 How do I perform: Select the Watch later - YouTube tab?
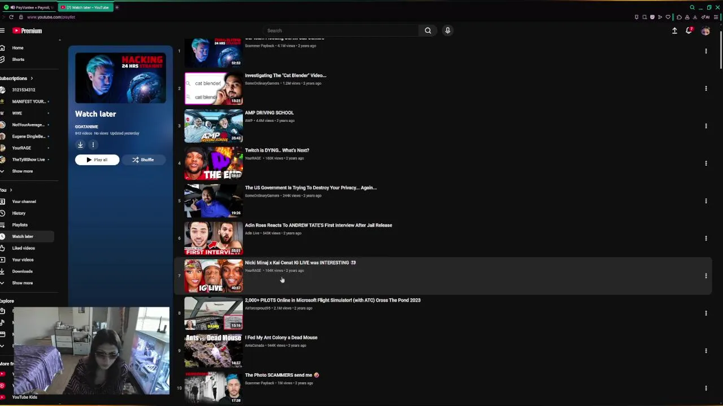click(85, 7)
